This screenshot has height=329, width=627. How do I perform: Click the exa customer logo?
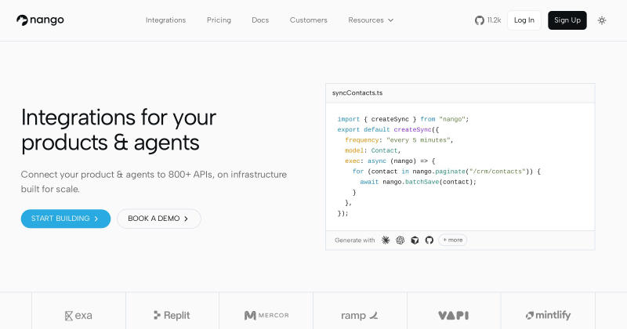(78, 316)
